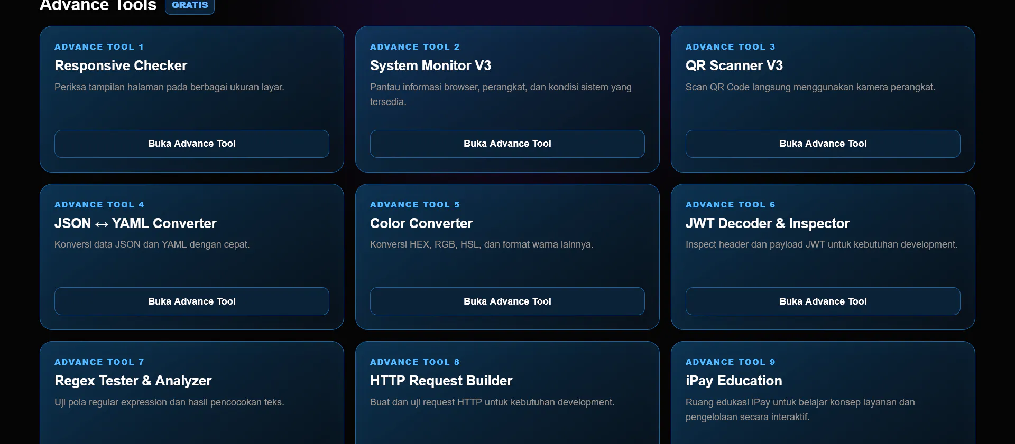Launch Color Converter with Buka Advance Tool button
Image resolution: width=1015 pixels, height=444 pixels.
point(508,301)
